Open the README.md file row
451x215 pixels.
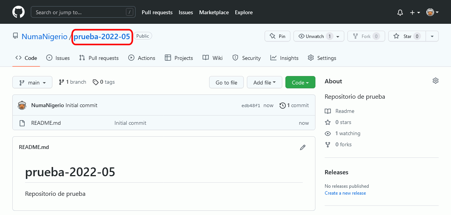(164, 123)
